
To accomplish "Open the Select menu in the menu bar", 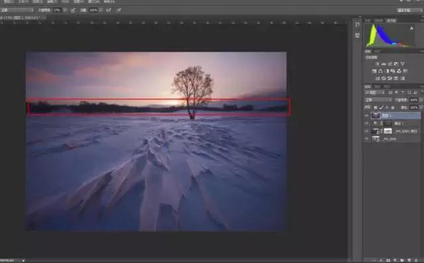I will (37, 1).
